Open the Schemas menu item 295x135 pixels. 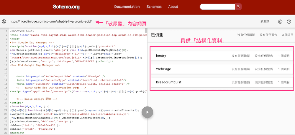point(154,7)
